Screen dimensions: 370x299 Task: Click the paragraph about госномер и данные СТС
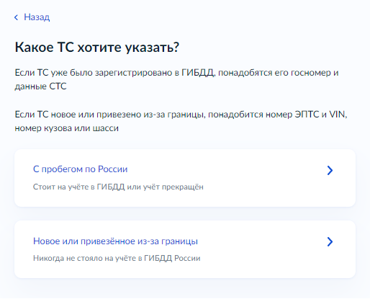pos(176,79)
